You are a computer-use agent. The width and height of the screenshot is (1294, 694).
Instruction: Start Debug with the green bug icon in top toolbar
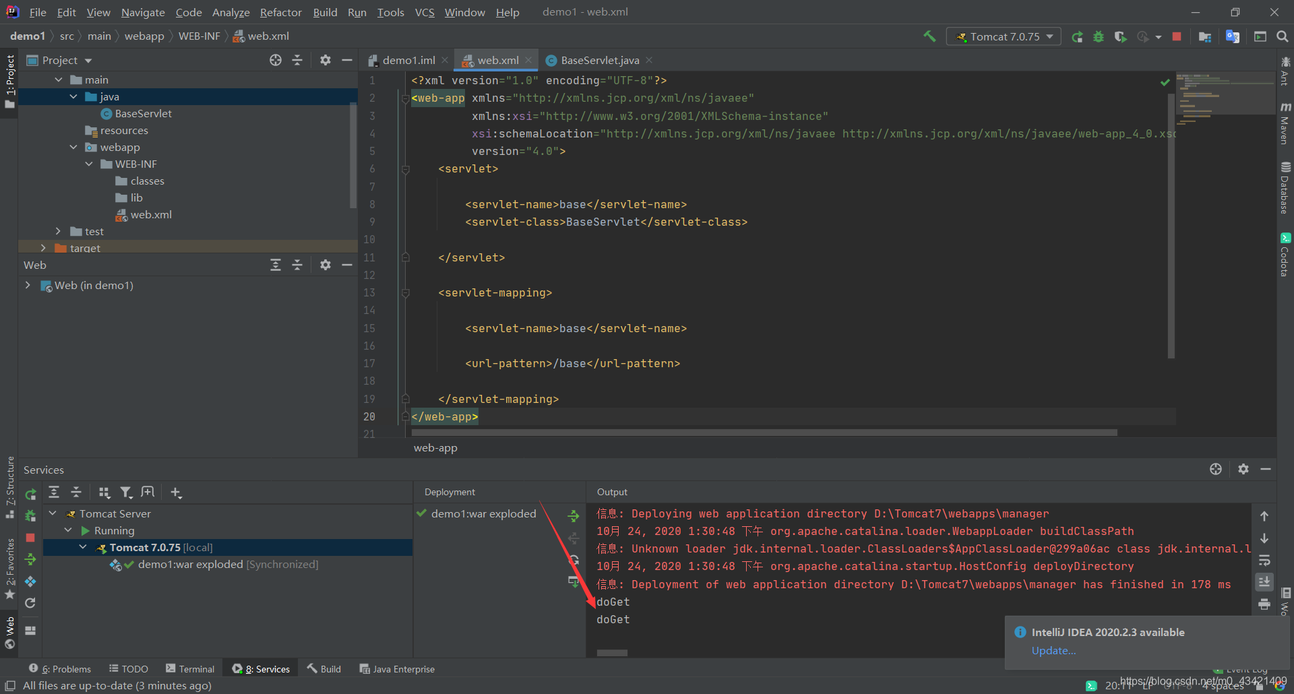1099,37
